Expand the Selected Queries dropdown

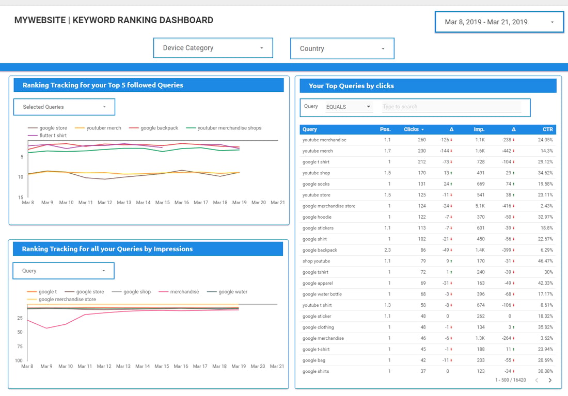64,107
